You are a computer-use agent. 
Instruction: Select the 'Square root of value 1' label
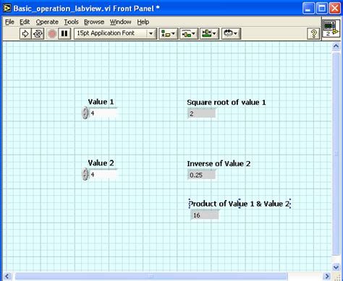[226, 103]
